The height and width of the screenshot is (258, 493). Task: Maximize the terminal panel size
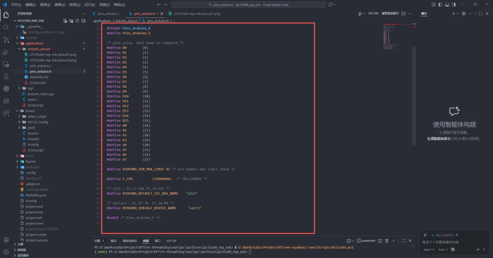pos(403,241)
